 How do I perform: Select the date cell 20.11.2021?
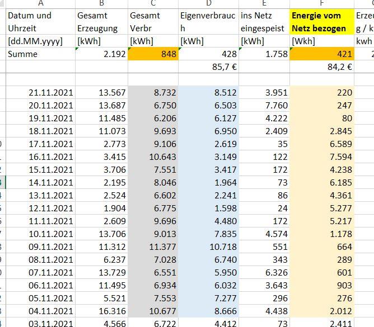(x=40, y=105)
